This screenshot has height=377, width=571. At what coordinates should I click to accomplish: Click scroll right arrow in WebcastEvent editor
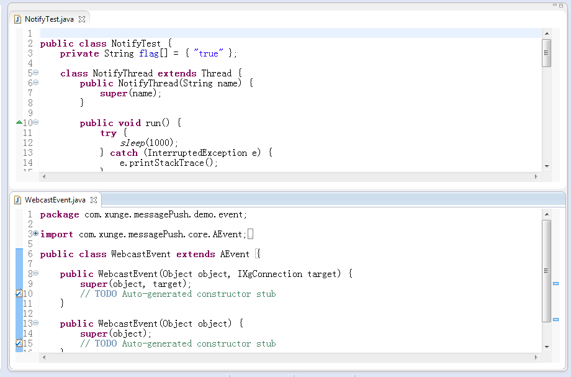coord(536,357)
